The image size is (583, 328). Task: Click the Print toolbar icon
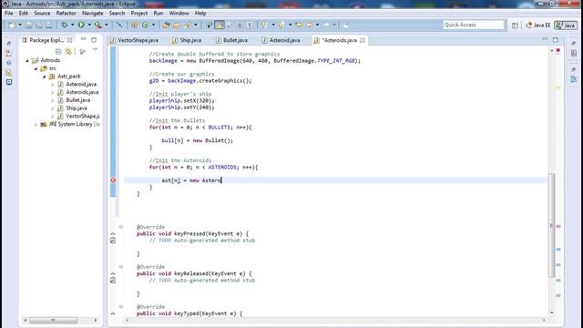click(x=49, y=25)
